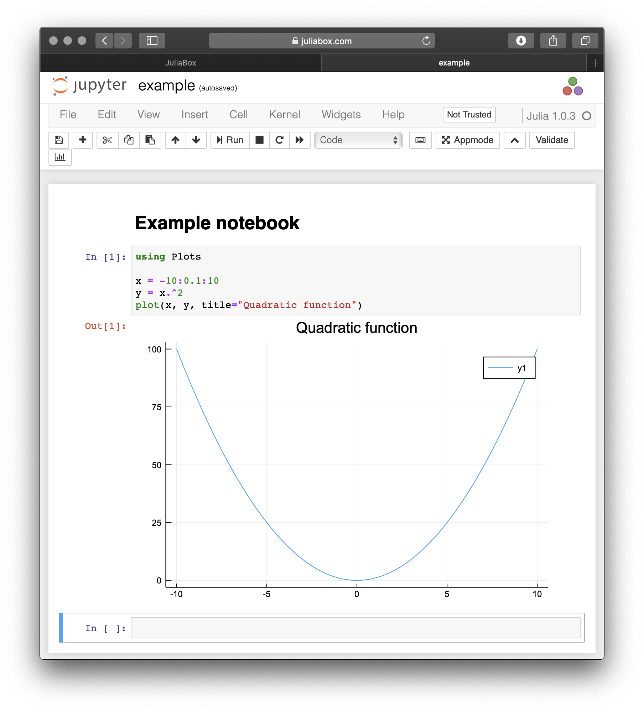The width and height of the screenshot is (644, 712).
Task: Paste cells below with clipboard icon
Action: 150,140
